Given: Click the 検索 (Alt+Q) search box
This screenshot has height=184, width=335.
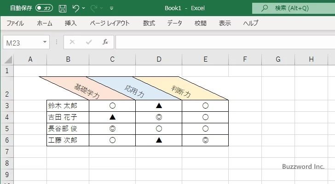Looking at the screenshot, I should click(294, 8).
